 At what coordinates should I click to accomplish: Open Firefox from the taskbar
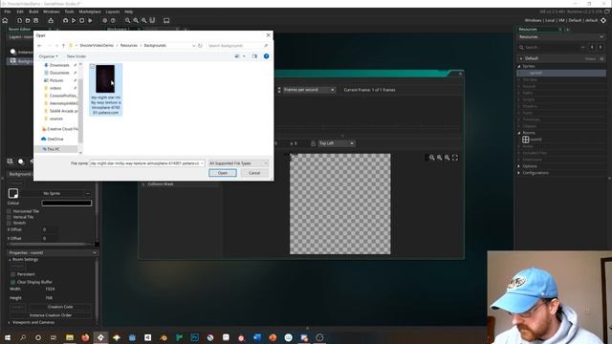pyautogui.click(x=85, y=337)
